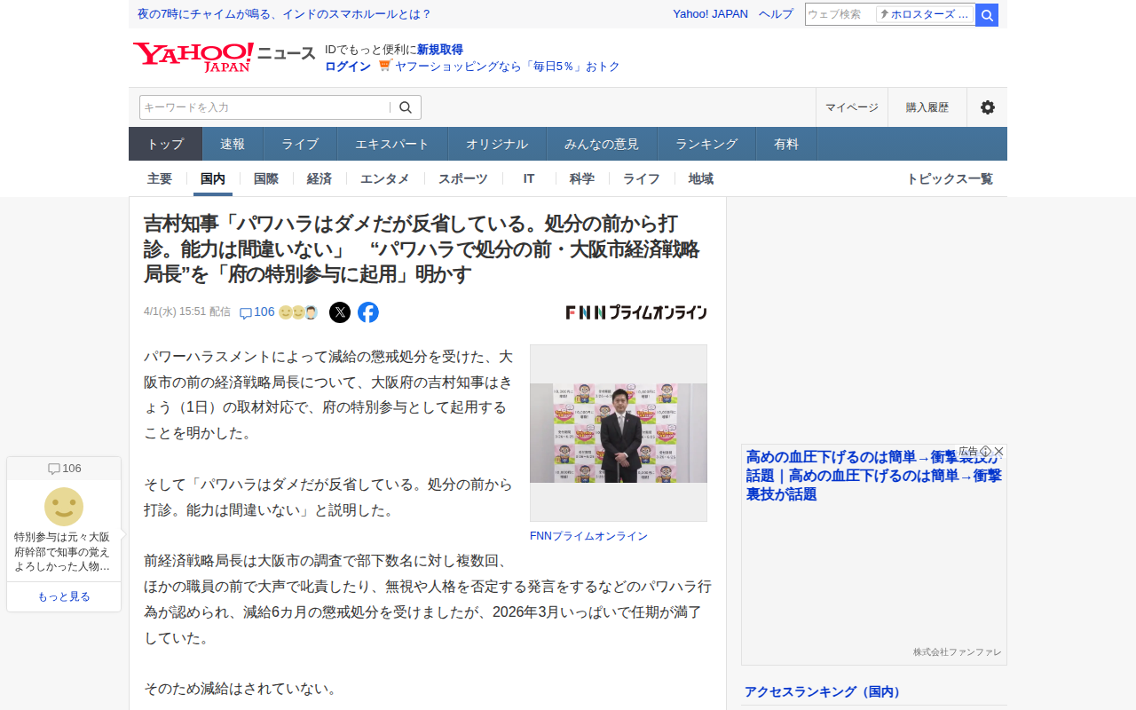This screenshot has height=710, width=1136.
Task: Select the 国内 category
Action: (213, 178)
